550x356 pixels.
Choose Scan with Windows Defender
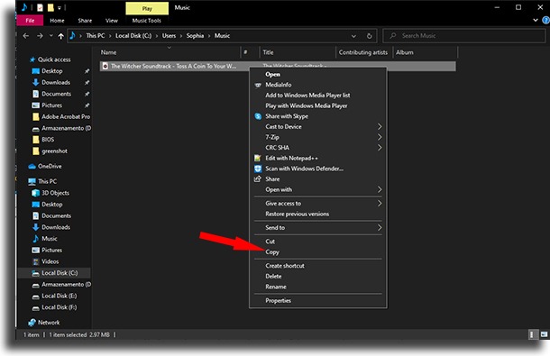(x=317, y=169)
